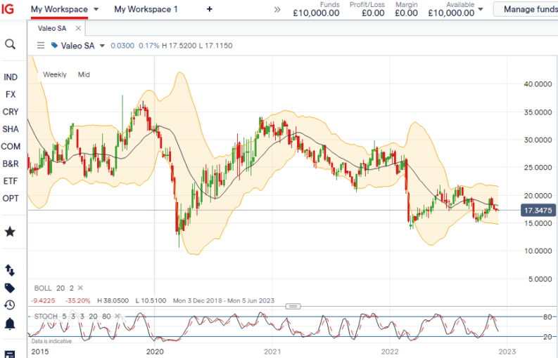Open CRY crypto category
Viewport: 558px width, 358px height.
click(x=11, y=112)
